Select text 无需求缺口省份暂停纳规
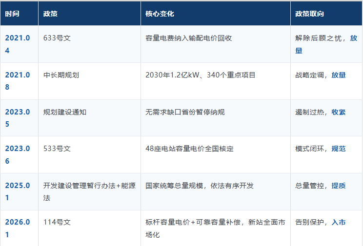This screenshot has height=246, width=363. (x=185, y=112)
